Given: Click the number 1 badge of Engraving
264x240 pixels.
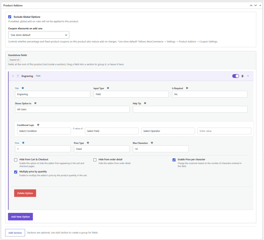Looking at the screenshot, I should click(x=18, y=76).
